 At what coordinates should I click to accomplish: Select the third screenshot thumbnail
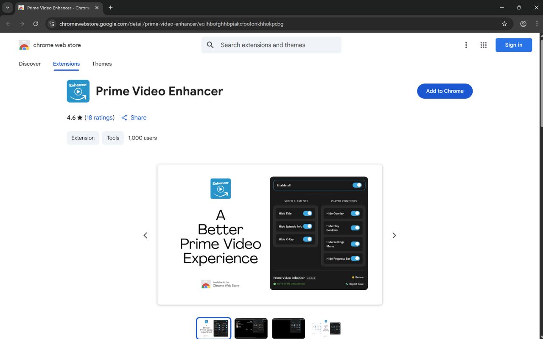point(288,328)
